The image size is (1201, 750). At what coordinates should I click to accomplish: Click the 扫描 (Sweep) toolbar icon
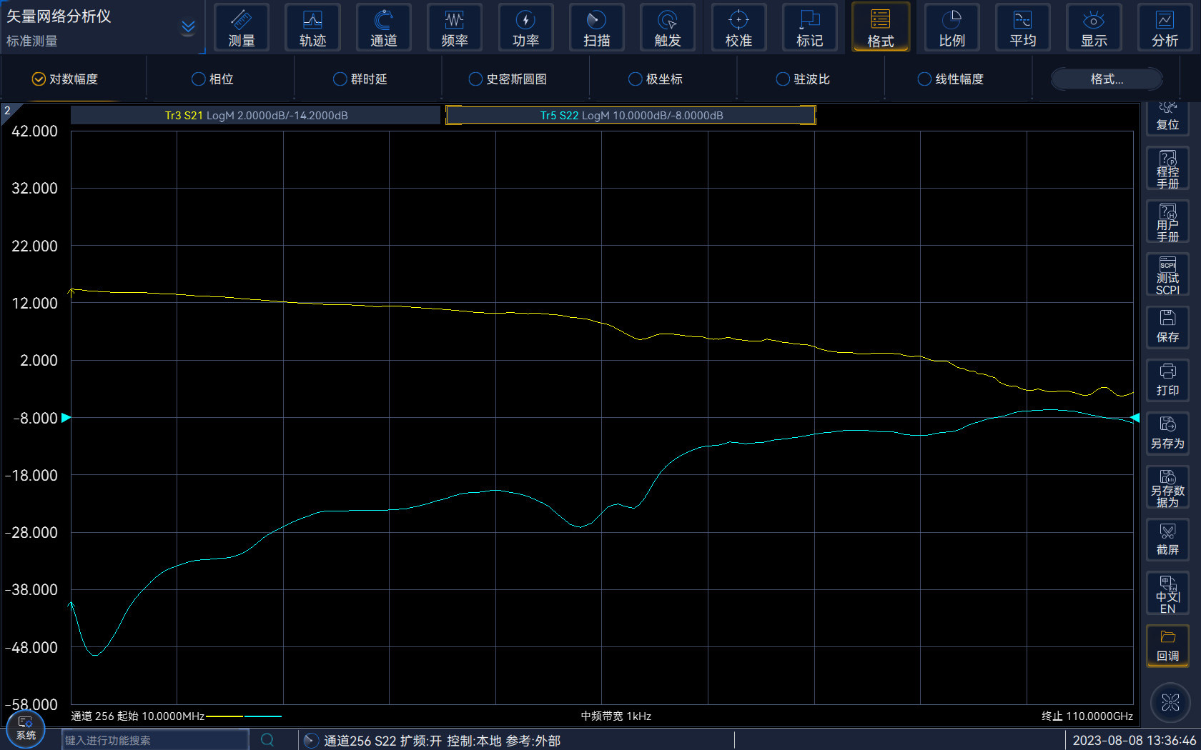(596, 28)
